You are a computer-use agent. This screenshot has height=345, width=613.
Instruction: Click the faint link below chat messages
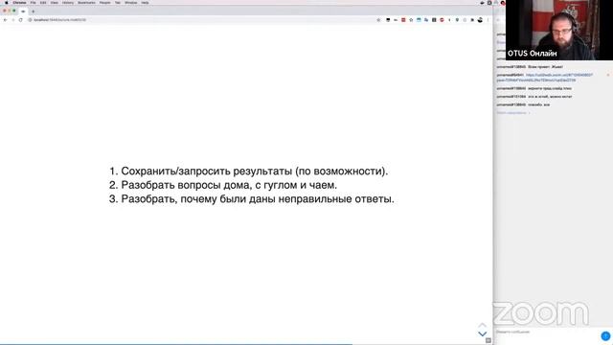pos(513,113)
